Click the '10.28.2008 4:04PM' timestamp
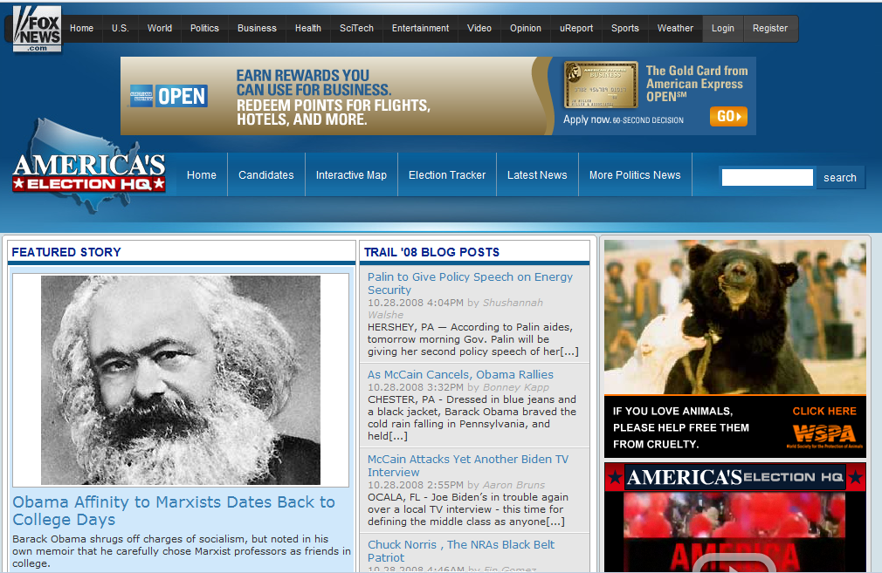The width and height of the screenshot is (882, 573). pyautogui.click(x=416, y=303)
